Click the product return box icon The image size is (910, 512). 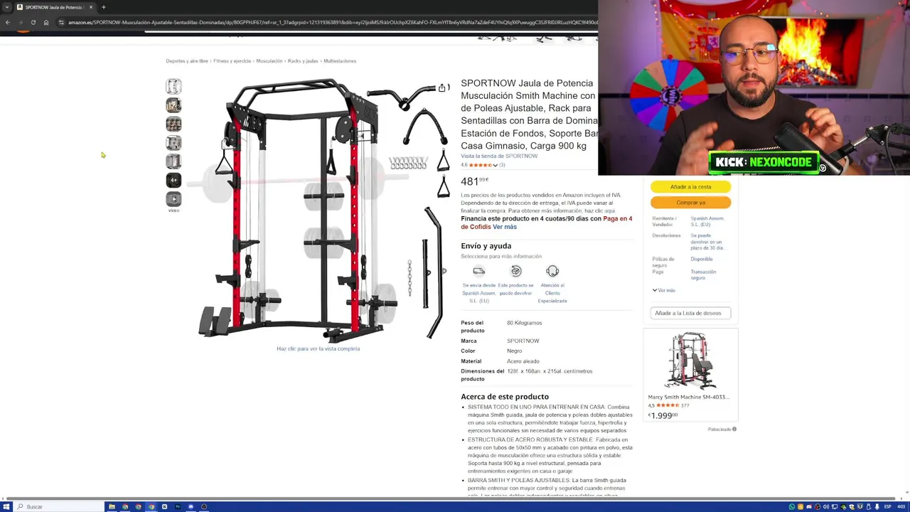pos(516,271)
